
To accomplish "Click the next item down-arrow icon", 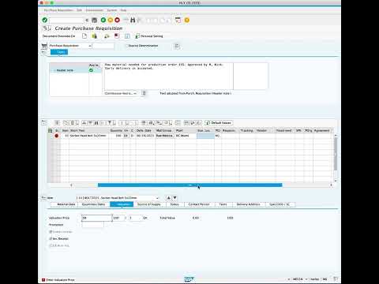I will tap(174, 198).
